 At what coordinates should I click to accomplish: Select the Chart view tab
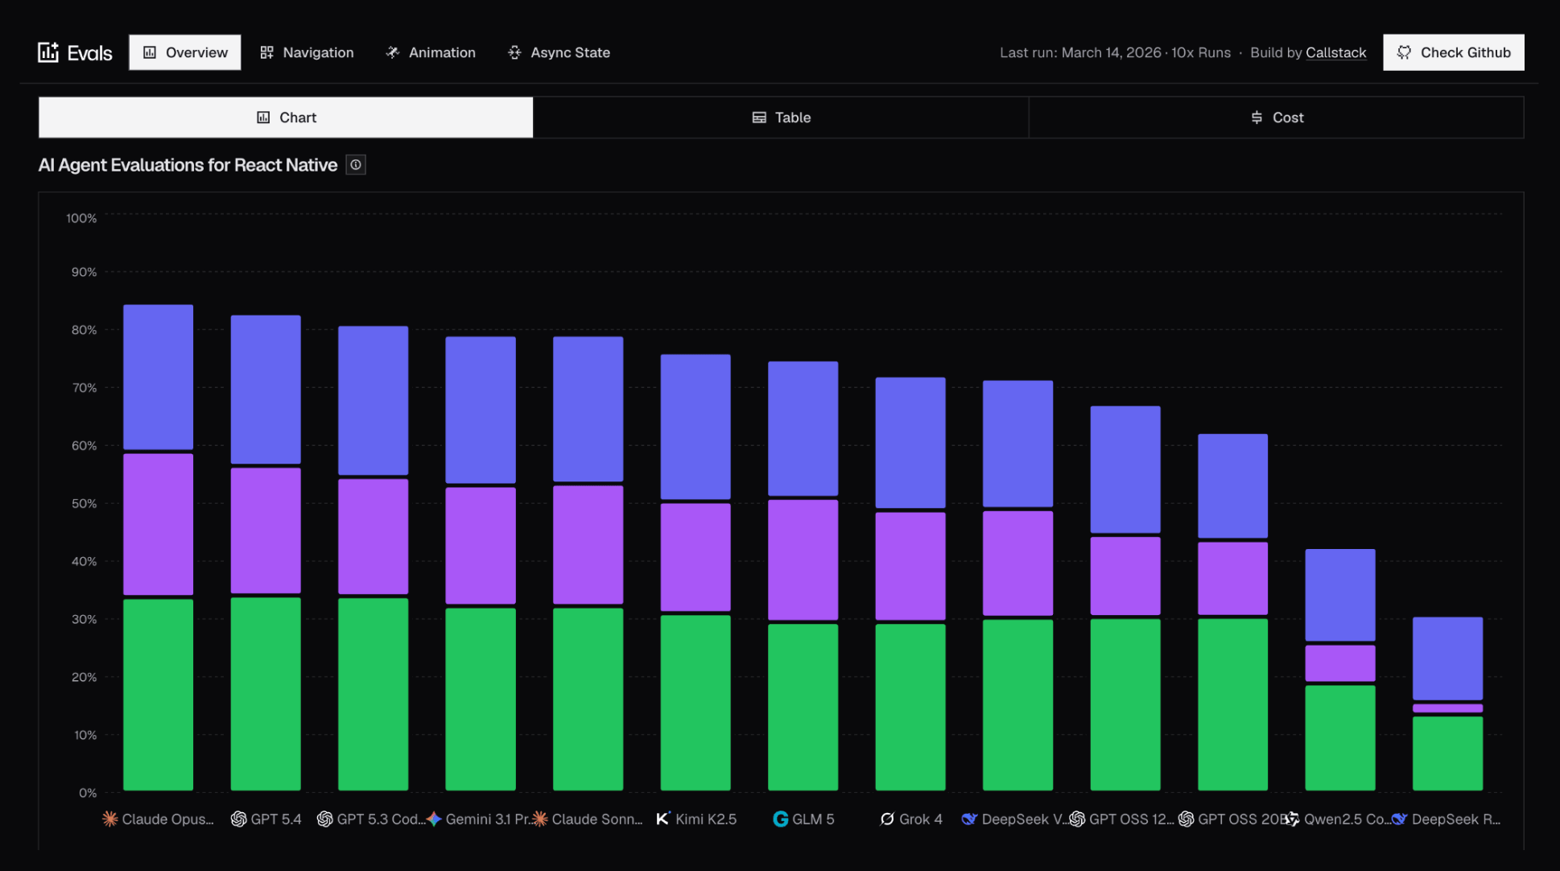tap(286, 118)
